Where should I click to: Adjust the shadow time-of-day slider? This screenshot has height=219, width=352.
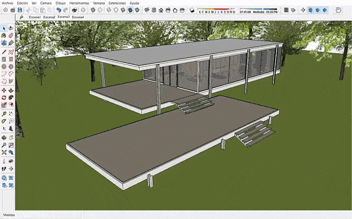[259, 10]
